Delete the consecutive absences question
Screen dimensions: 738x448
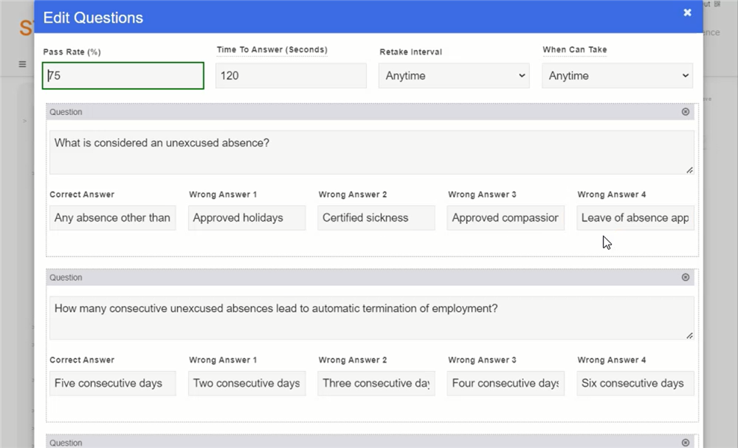point(686,278)
